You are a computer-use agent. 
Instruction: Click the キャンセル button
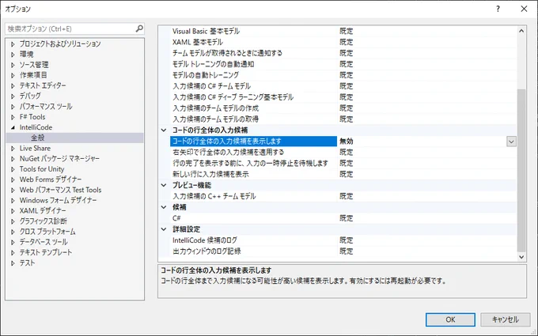(x=505, y=319)
